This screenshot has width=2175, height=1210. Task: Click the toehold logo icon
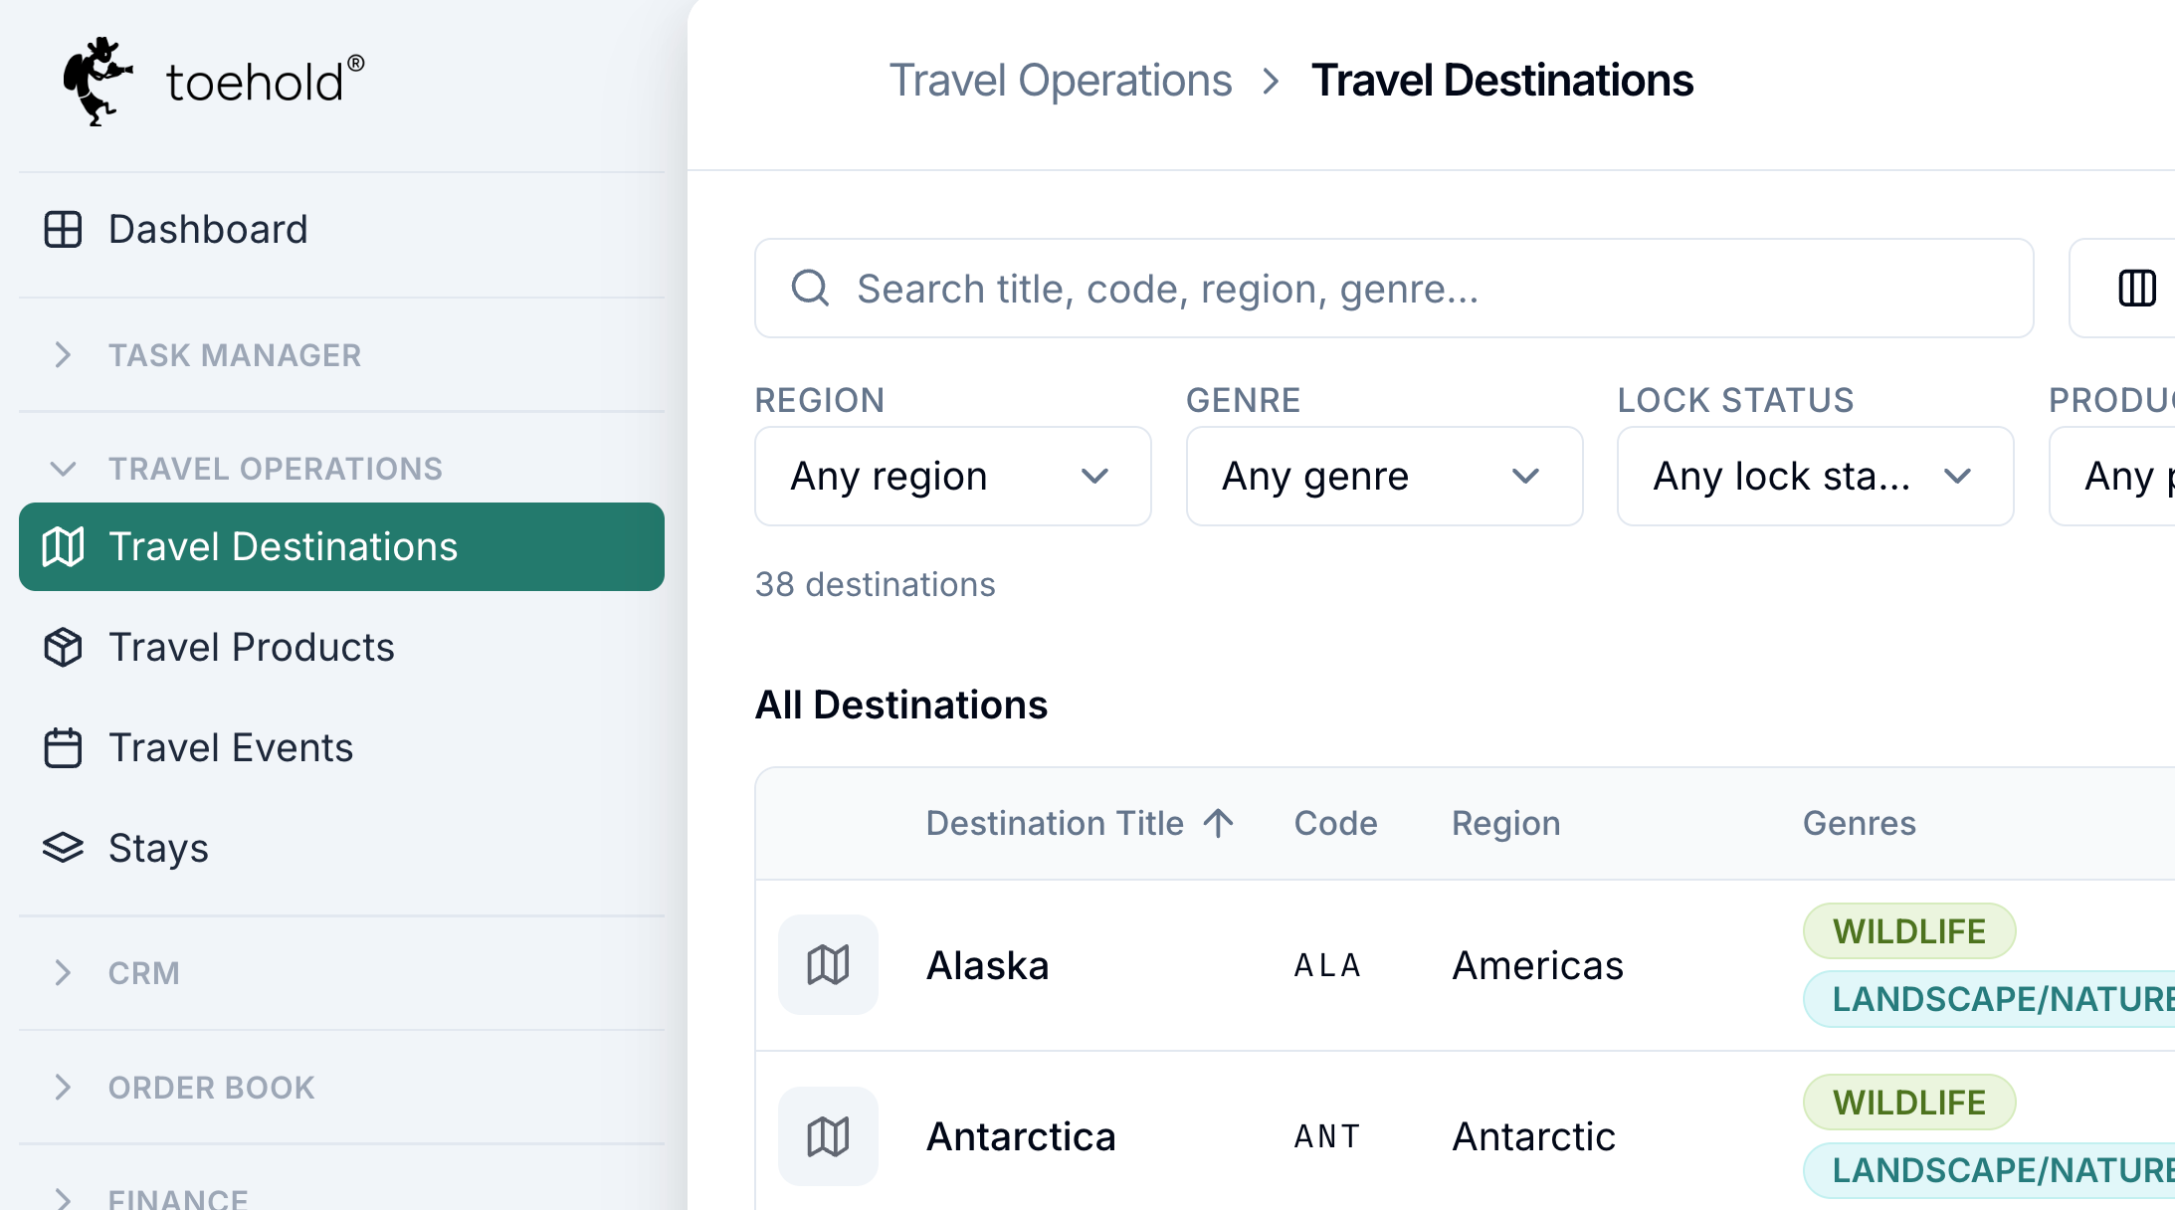pos(98,81)
